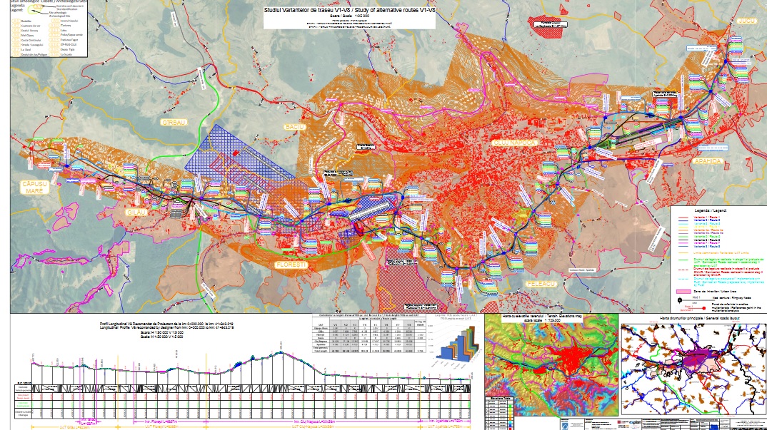Click the 'Intr. Cluj Napoca' profile segment label

(x=315, y=421)
